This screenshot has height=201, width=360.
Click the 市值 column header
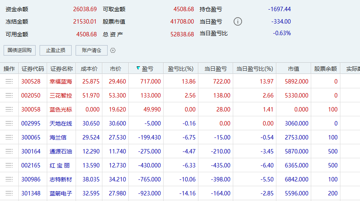click(x=294, y=69)
